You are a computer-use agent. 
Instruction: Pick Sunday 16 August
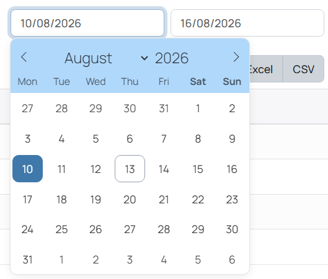click(x=232, y=169)
